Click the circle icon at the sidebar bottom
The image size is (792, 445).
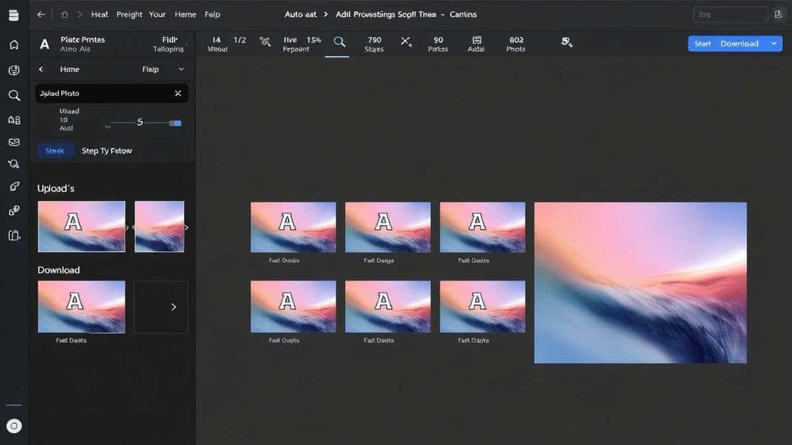[x=14, y=426]
